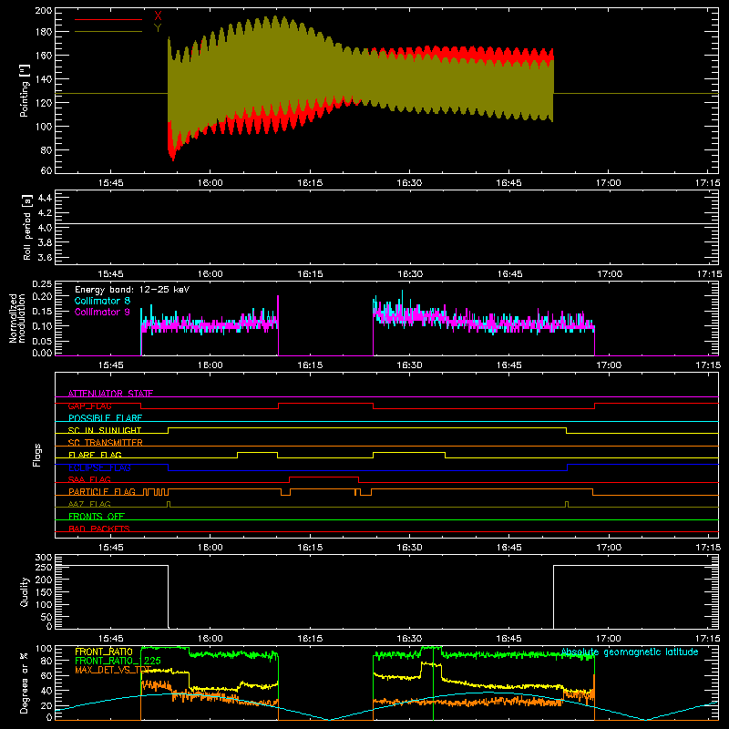Select the "Energy band: 12-25 keV" annotation
Image resolution: width=729 pixels, height=729 pixels.
tap(132, 290)
